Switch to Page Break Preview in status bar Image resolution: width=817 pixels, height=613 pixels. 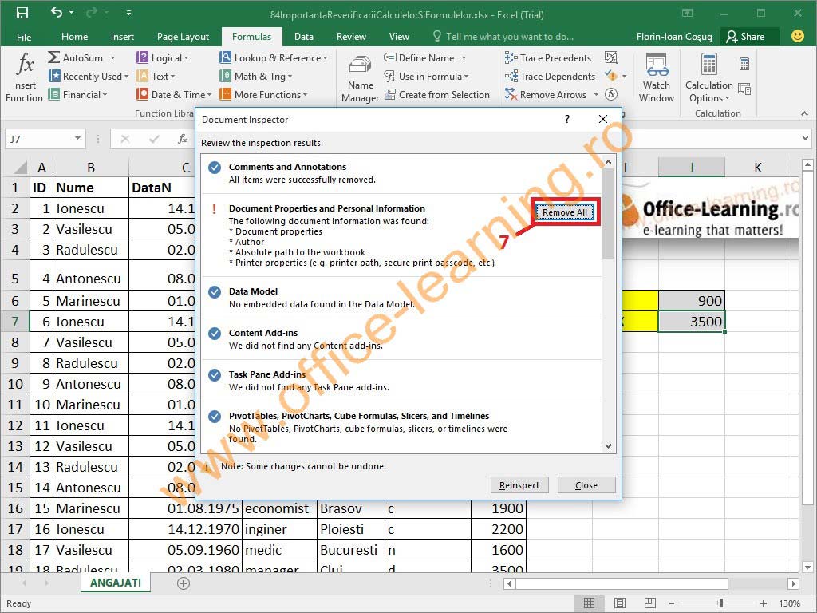click(x=649, y=603)
